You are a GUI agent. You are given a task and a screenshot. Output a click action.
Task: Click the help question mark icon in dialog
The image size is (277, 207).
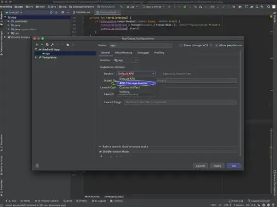coord(37,165)
